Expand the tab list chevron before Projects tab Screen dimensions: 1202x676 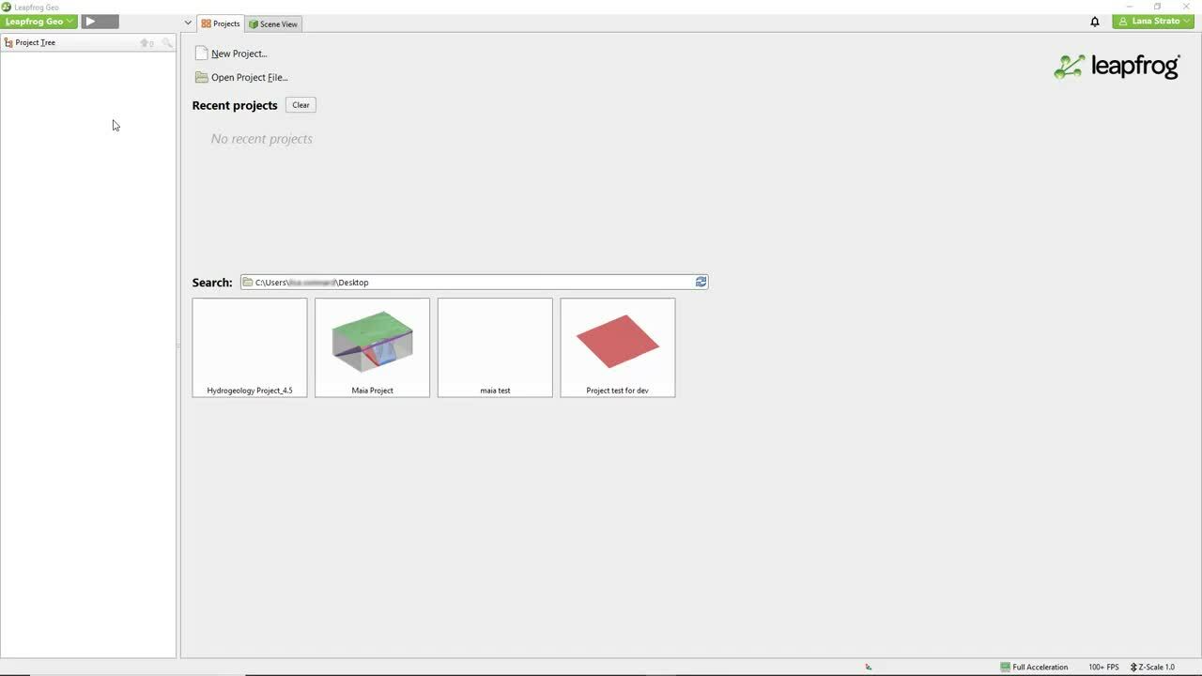[188, 23]
